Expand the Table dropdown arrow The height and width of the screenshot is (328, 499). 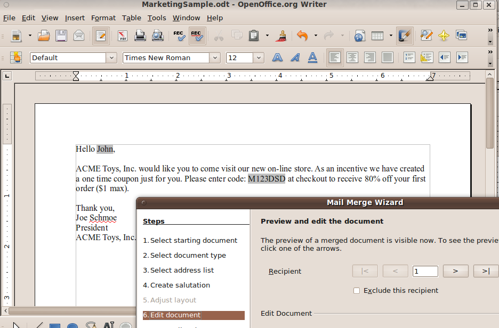(391, 36)
